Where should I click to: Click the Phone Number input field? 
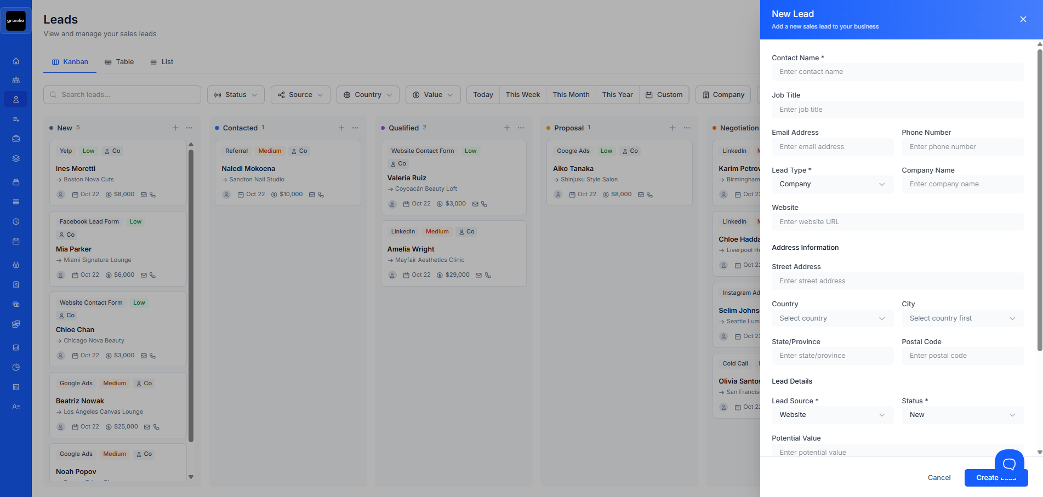(x=962, y=147)
